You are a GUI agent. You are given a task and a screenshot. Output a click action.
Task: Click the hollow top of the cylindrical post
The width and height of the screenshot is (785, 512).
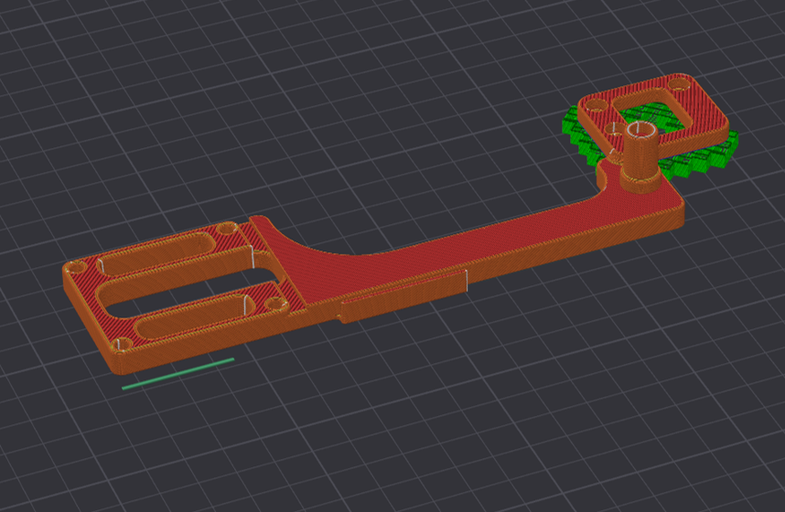[x=640, y=130]
